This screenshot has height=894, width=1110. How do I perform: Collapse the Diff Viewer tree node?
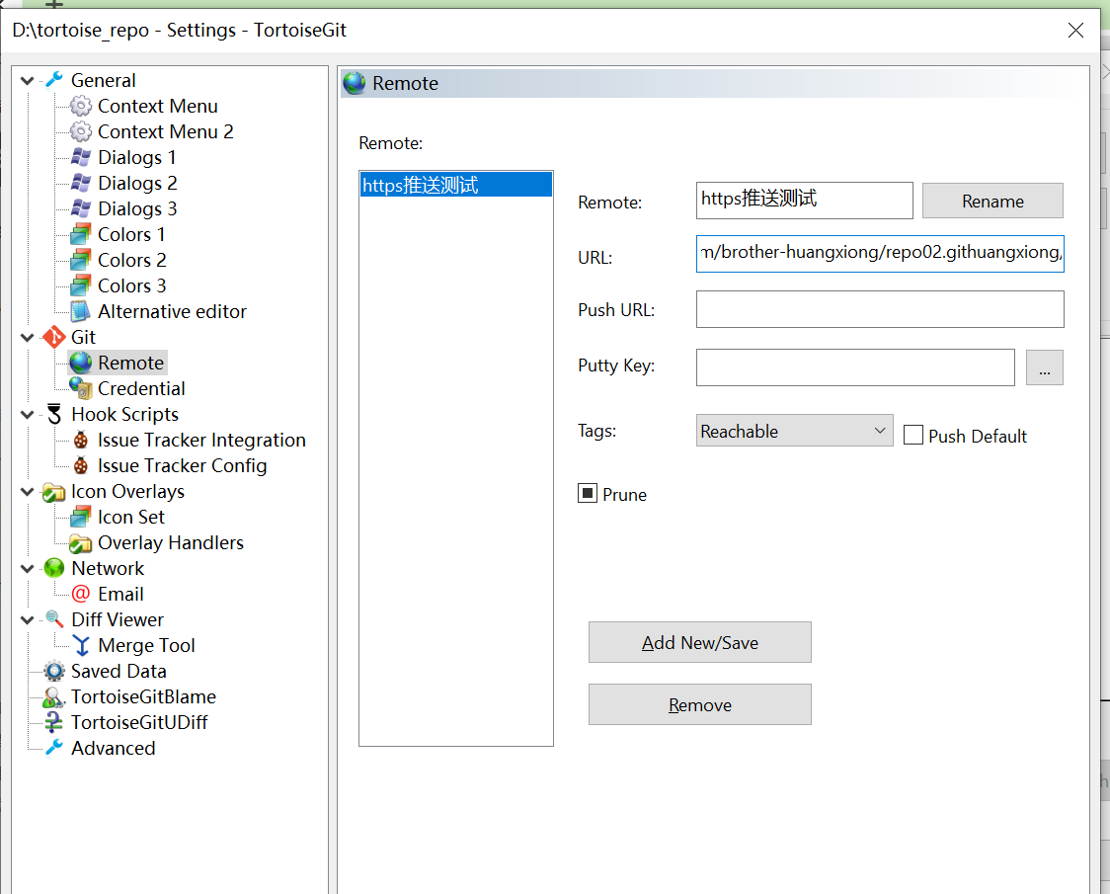click(27, 619)
